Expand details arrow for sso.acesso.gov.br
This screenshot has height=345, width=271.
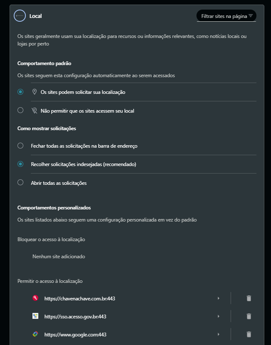218,316
